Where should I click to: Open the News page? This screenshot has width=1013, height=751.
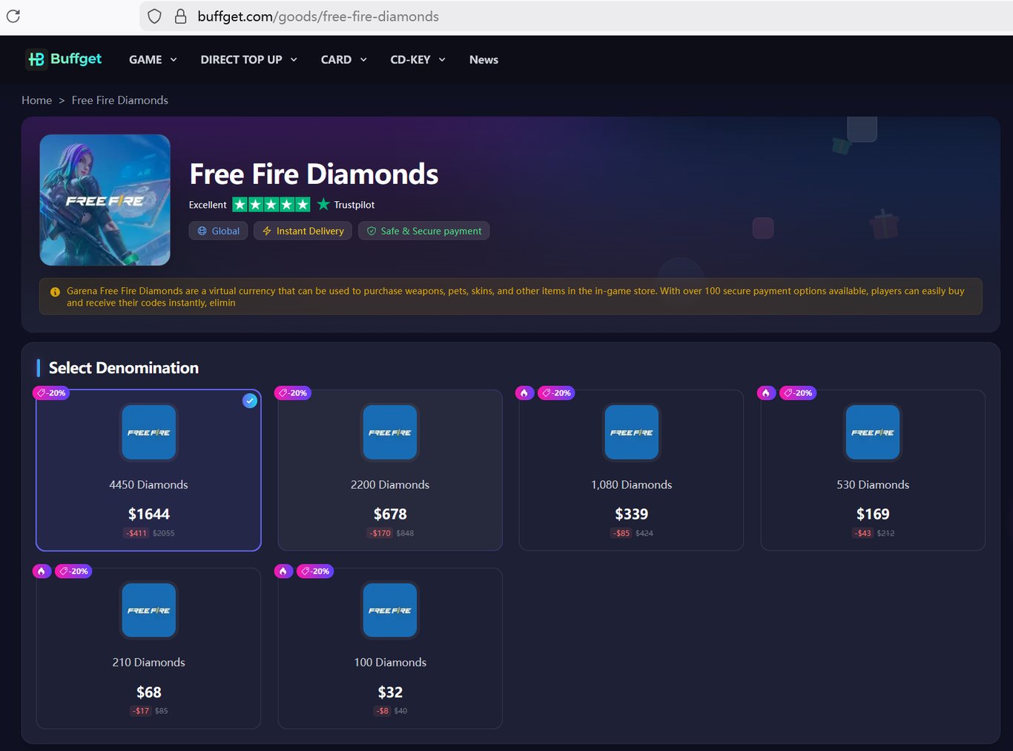[484, 59]
